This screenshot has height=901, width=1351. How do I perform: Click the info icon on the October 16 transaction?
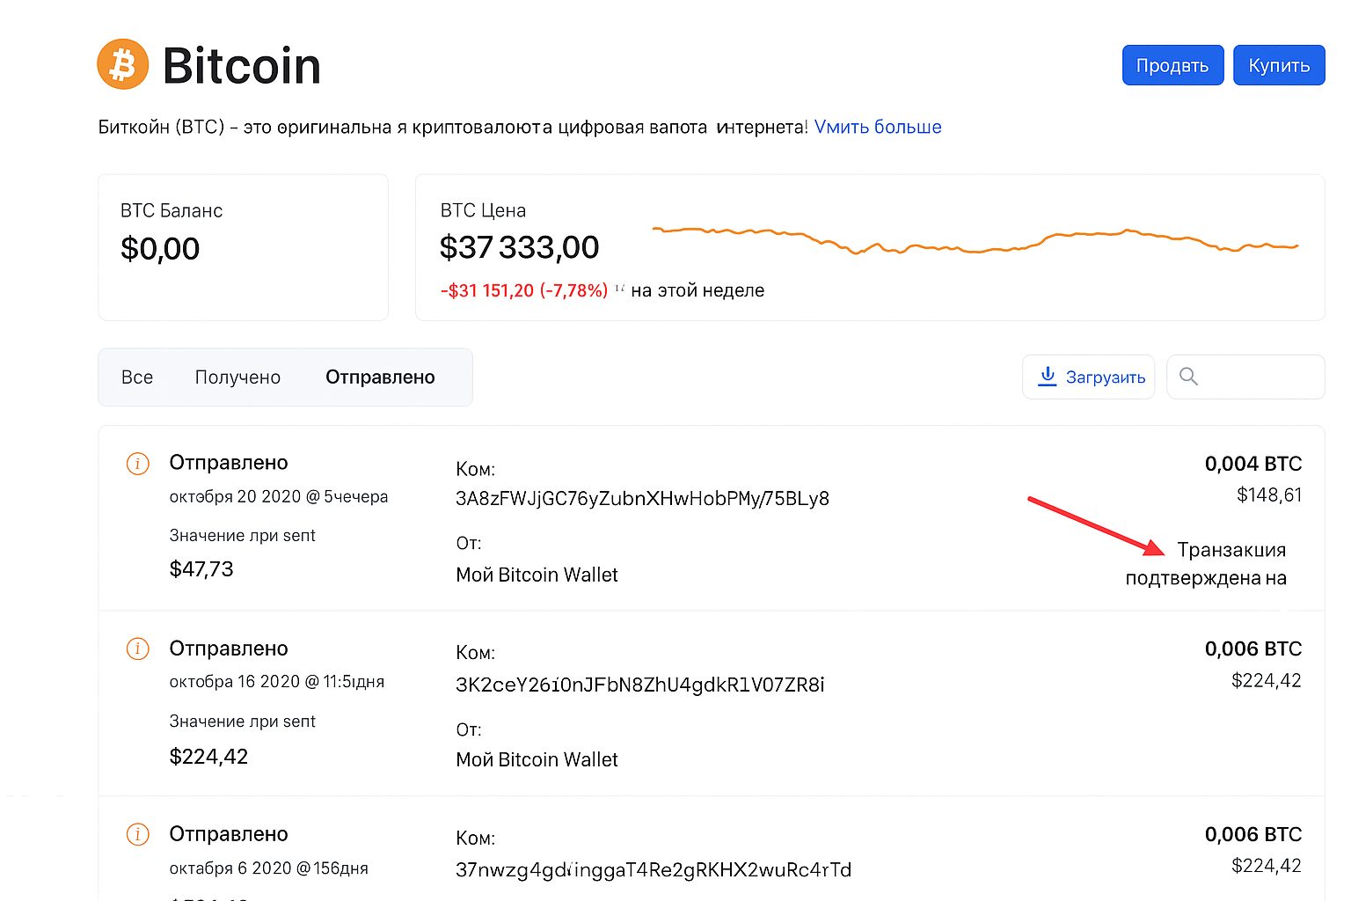[x=137, y=648]
